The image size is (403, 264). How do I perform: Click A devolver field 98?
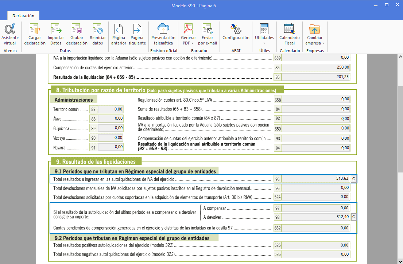(316, 217)
